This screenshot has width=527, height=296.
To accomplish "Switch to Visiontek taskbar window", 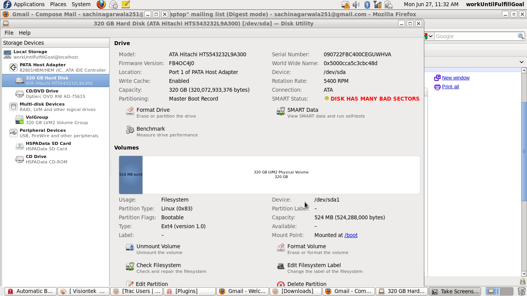I will [x=83, y=291].
